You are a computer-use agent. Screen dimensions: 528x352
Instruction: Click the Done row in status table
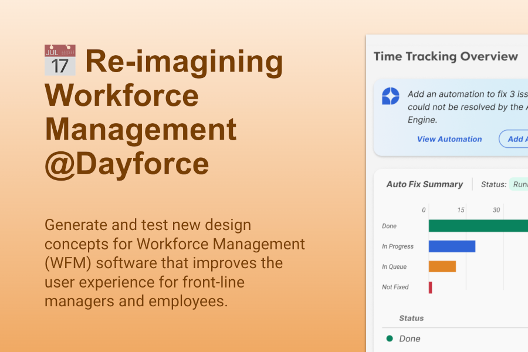(455, 339)
